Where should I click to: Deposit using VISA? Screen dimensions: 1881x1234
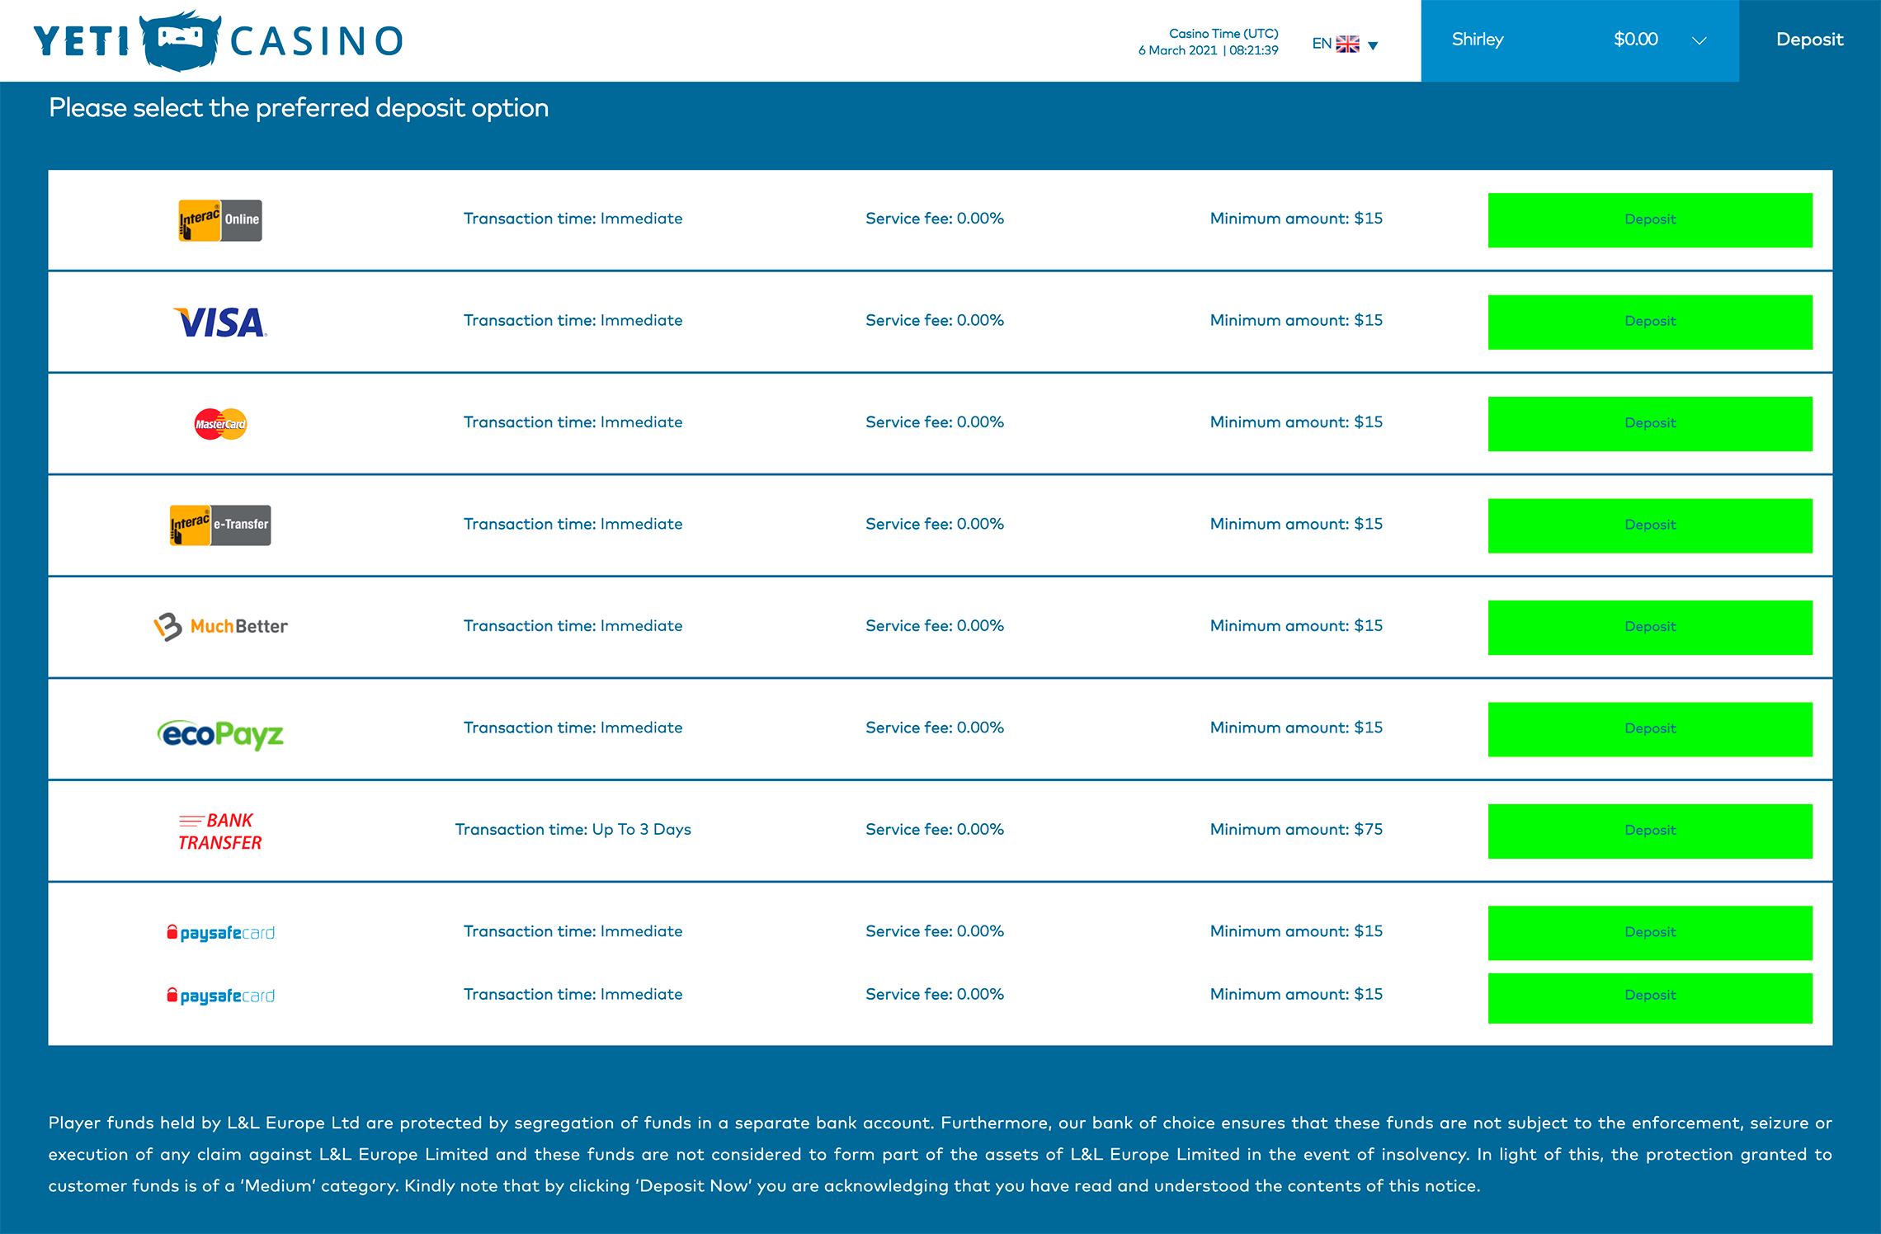click(x=1650, y=322)
